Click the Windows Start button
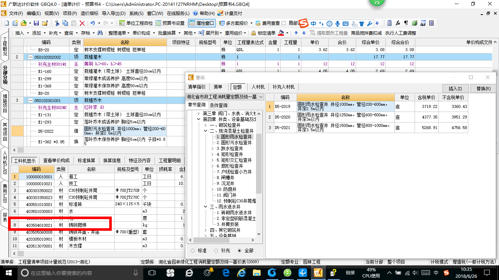Screen dimensions: 499x280 point(8,273)
